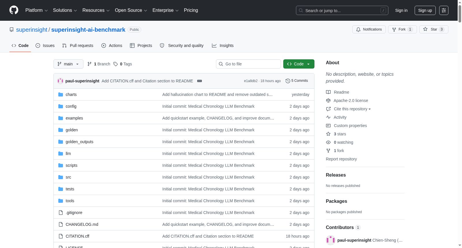Image resolution: width=462 pixels, height=248 pixels.
Task: Open the llm folder
Action: pyautogui.click(x=68, y=154)
